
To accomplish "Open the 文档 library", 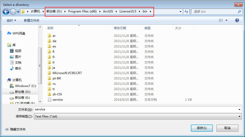I will click(16, 62).
